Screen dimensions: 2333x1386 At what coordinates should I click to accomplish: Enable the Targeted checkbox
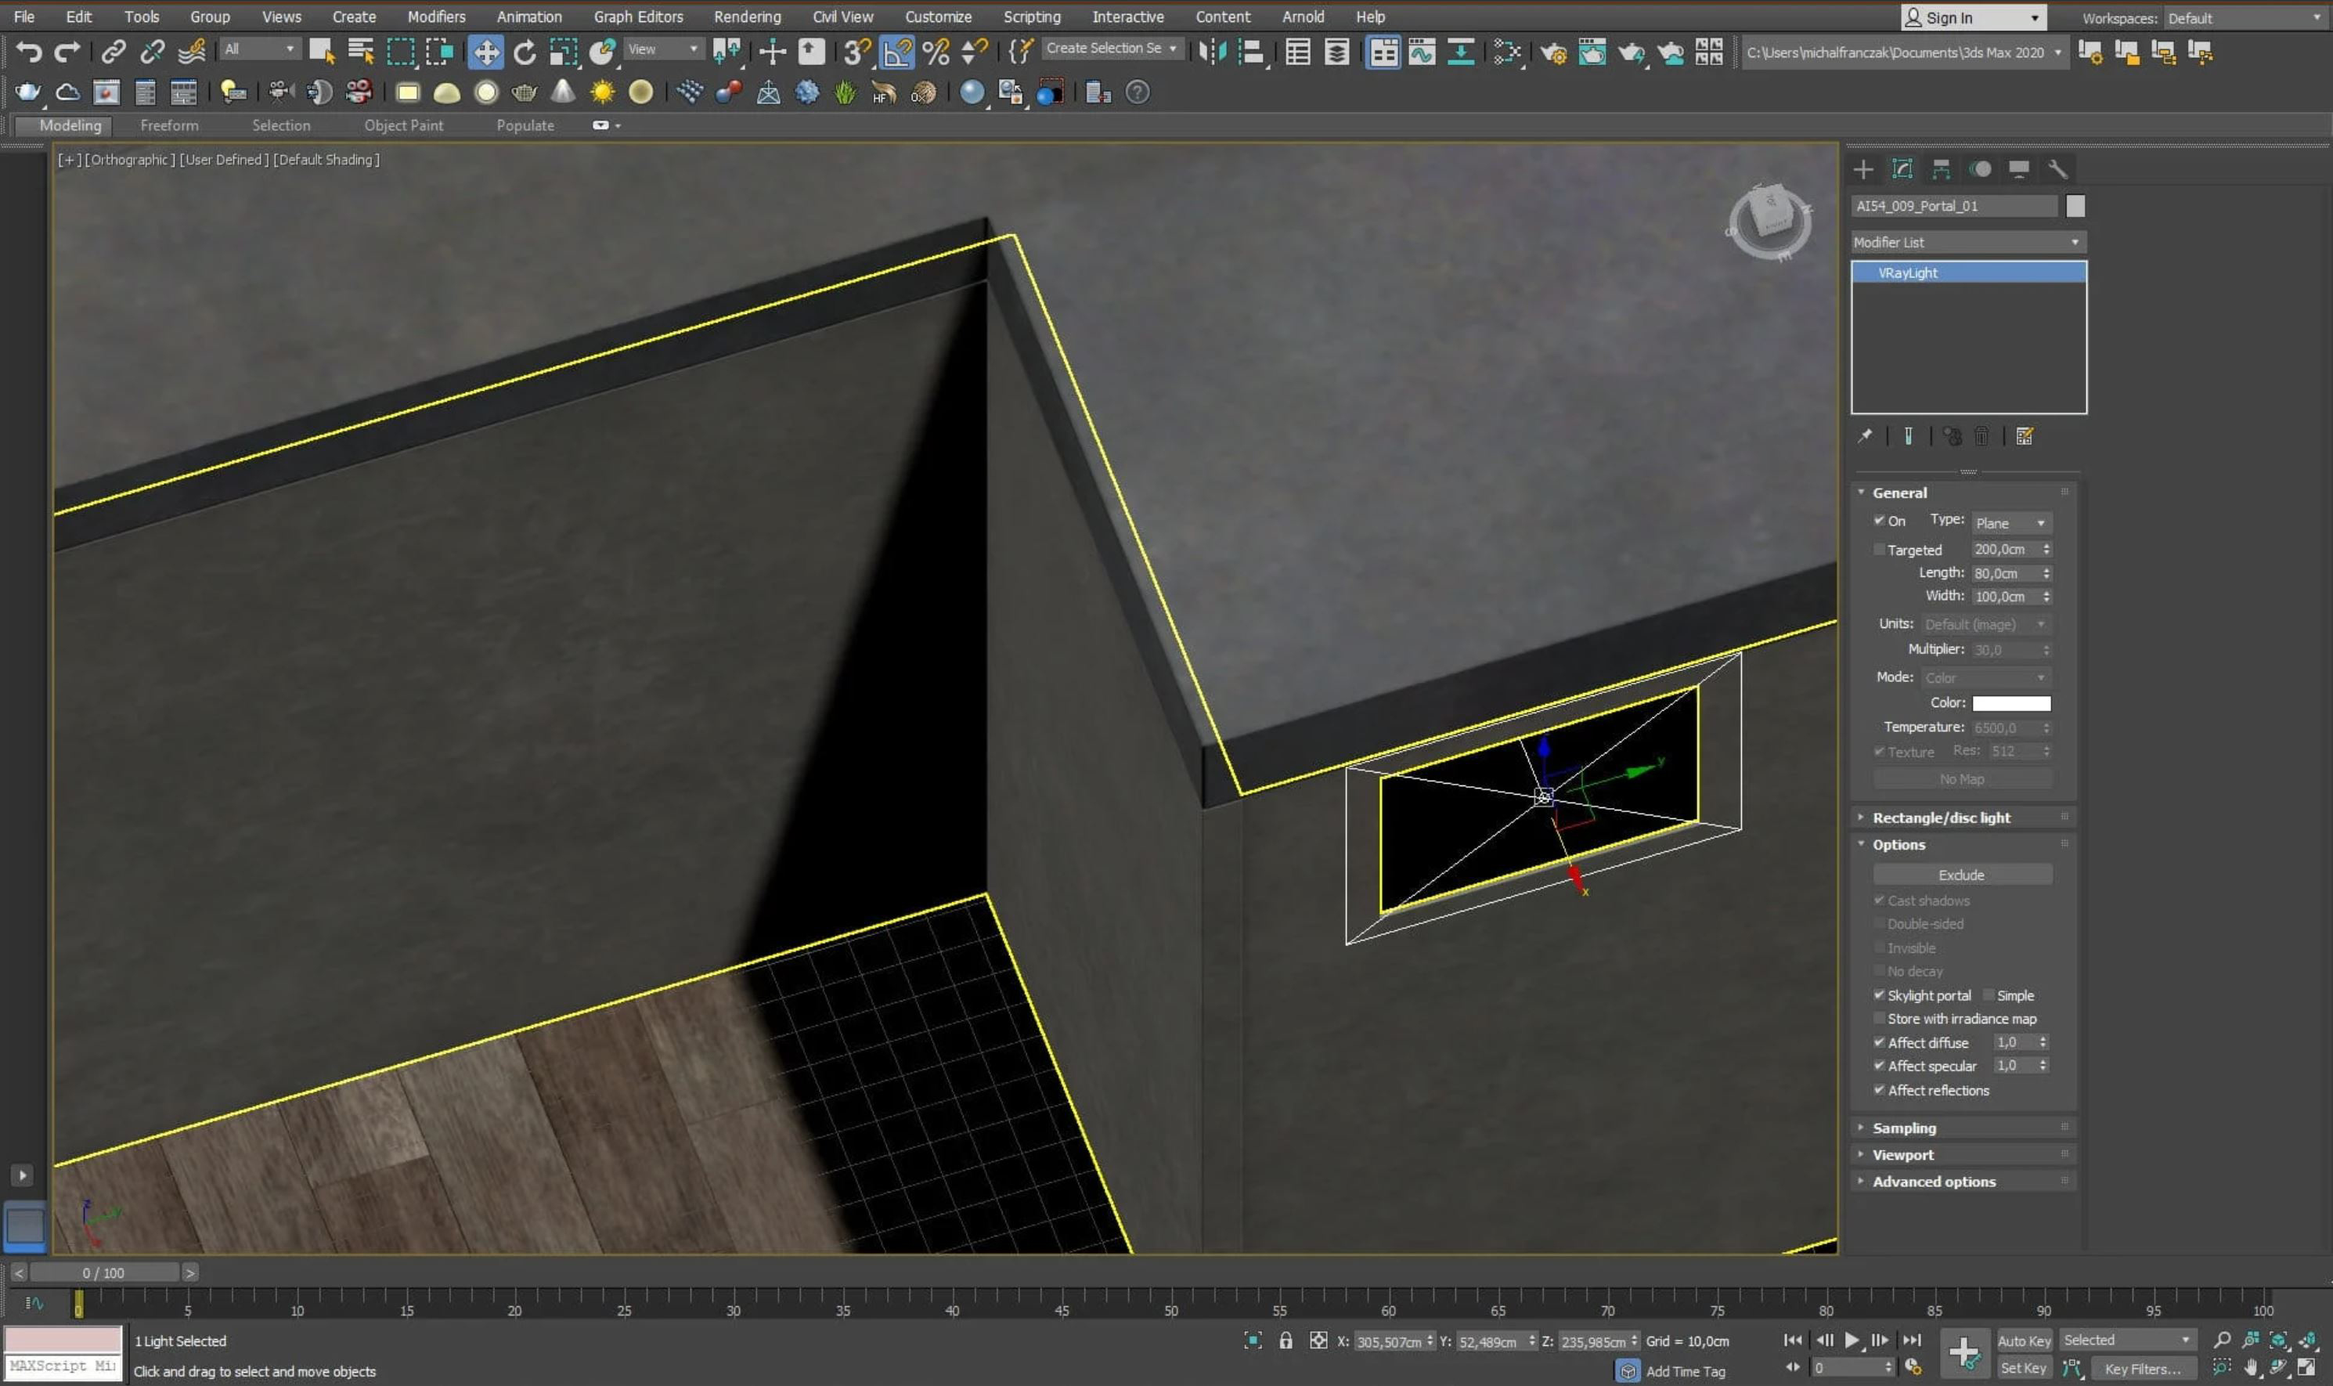point(1879,550)
